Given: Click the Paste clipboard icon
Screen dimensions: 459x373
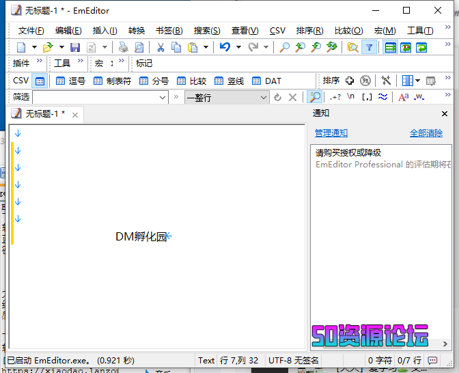Looking at the screenshot, I should (x=193, y=47).
